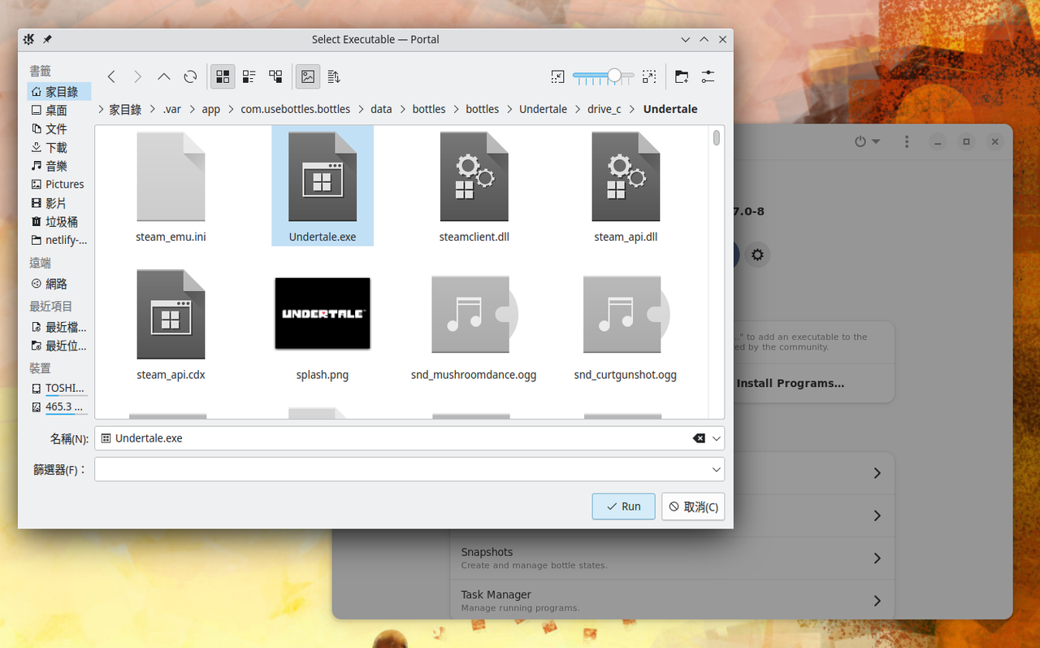Open 文件 in the bookmarks sidebar
Screen dimensions: 1040x648
tap(58, 128)
